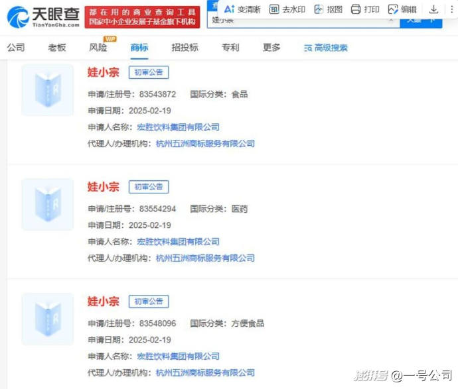The width and height of the screenshot is (458, 389).
Task: Open 高级搜索 advanced search
Action: 326,48
